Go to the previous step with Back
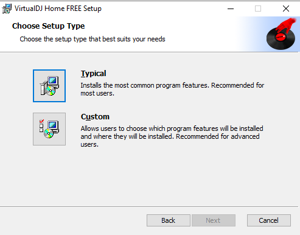The image size is (300, 235). [169, 220]
